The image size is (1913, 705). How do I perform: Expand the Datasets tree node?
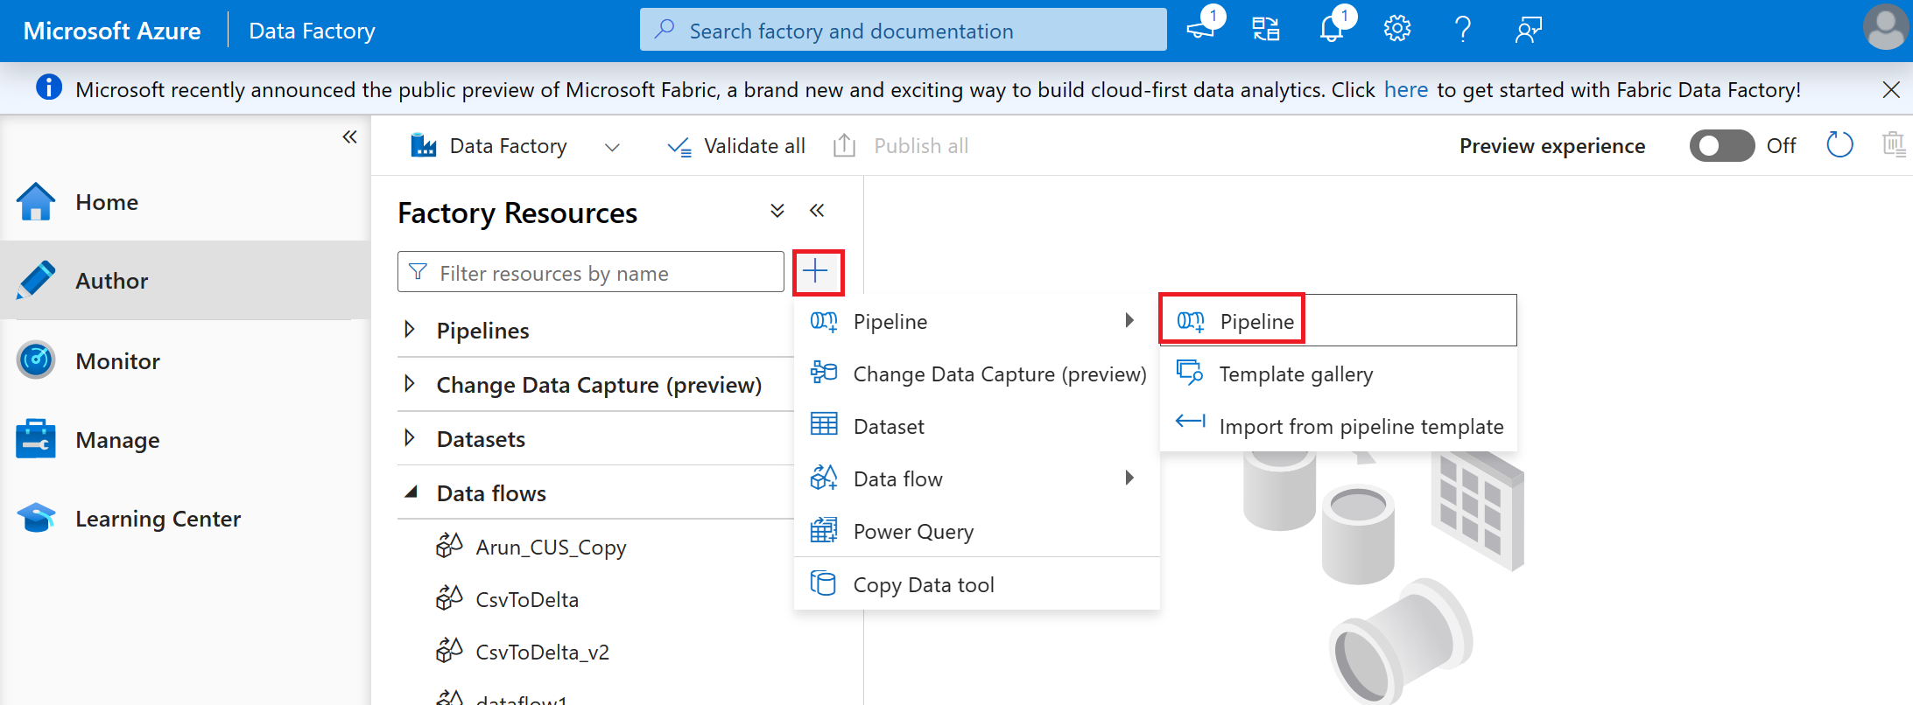click(x=409, y=438)
